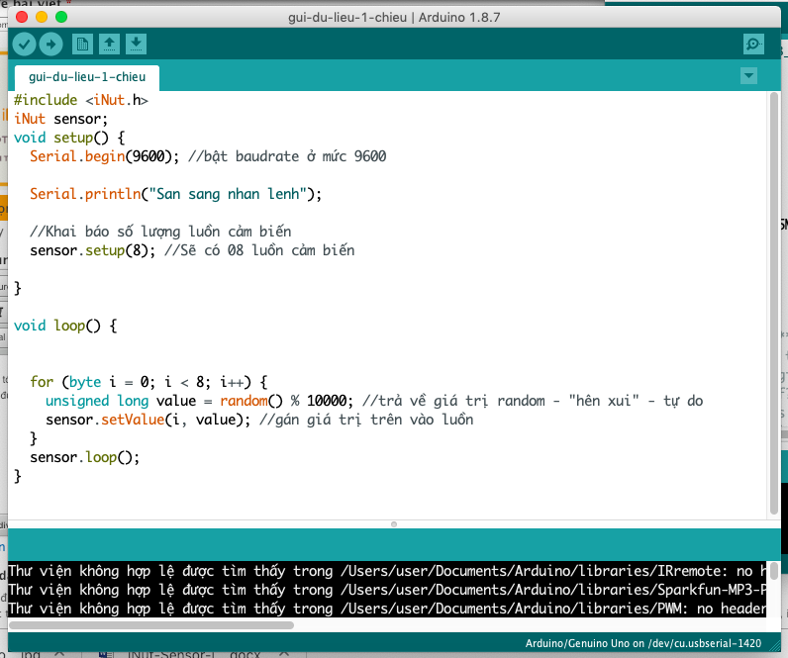Click the code editor vertical scrollbar

click(x=772, y=297)
